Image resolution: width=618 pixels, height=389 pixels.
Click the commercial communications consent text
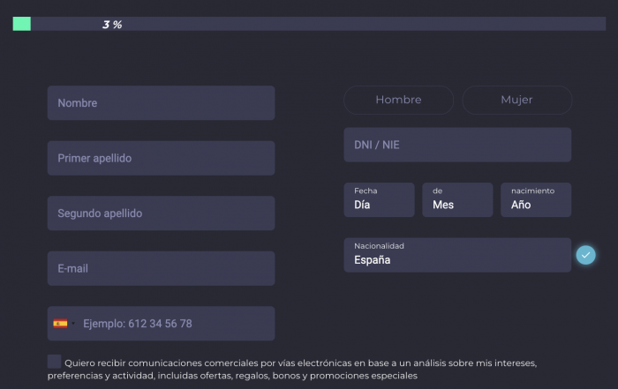(292, 370)
